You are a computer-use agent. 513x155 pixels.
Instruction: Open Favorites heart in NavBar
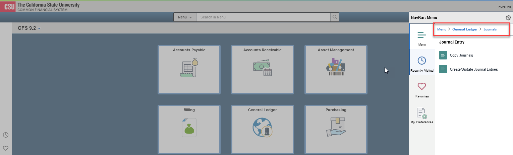tap(422, 89)
